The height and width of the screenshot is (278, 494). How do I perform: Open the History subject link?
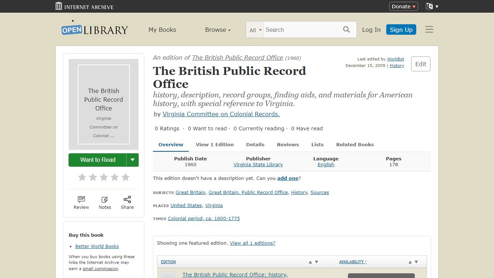[x=299, y=193]
